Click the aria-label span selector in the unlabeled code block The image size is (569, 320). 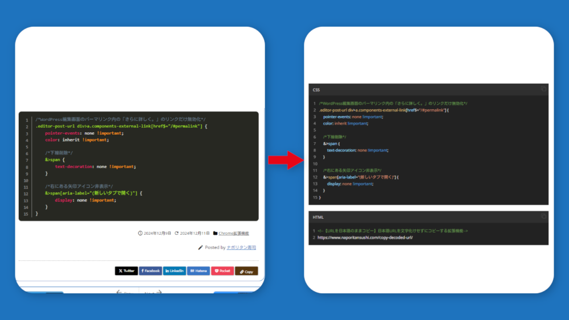pos(94,193)
